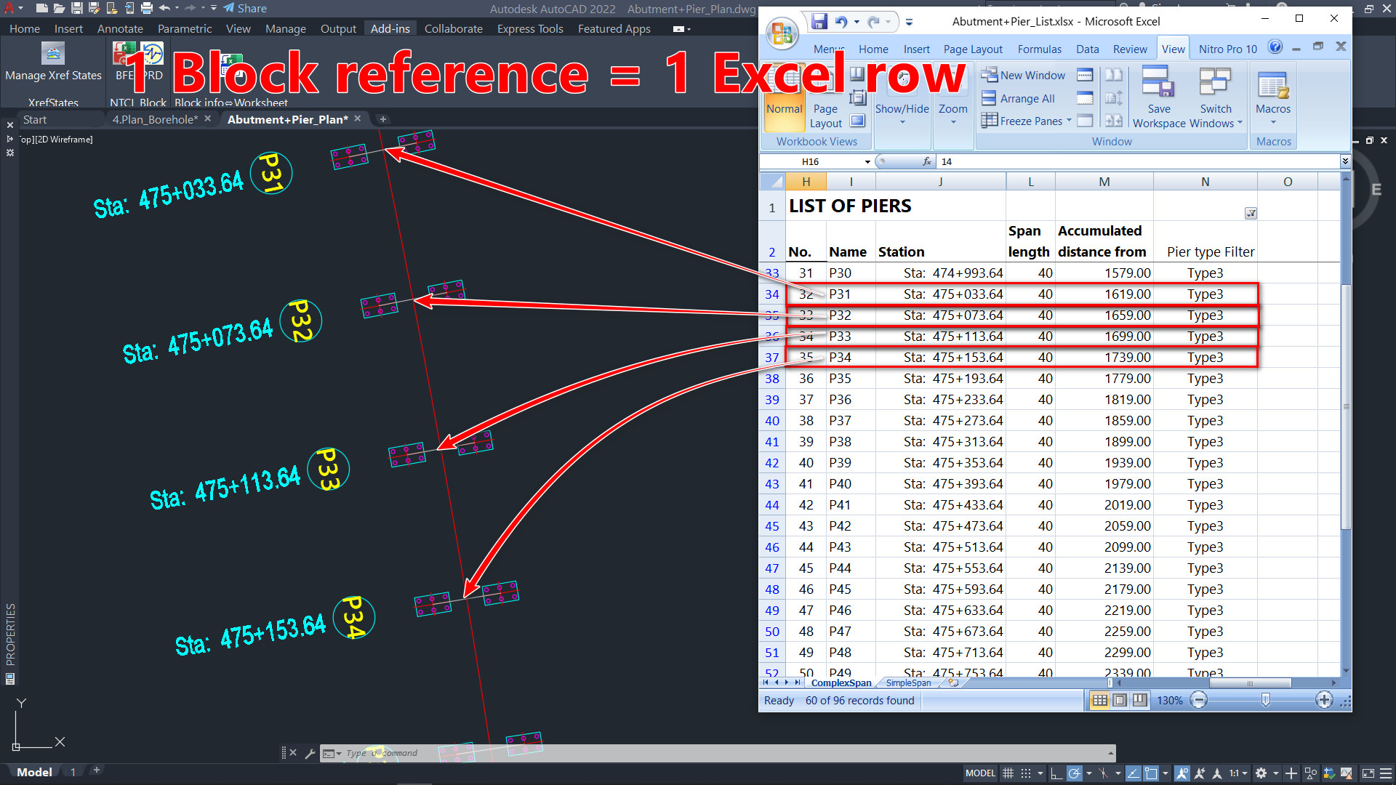Open the Name Box dropdown arrow
Viewport: 1396px width, 785px height.
[867, 162]
